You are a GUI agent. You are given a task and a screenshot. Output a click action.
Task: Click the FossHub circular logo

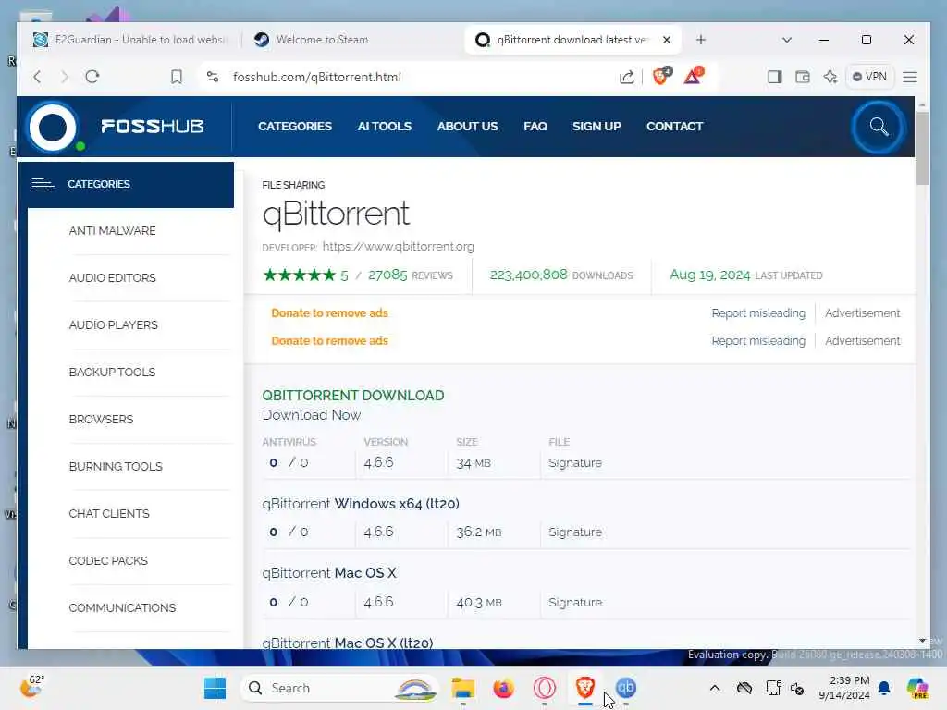click(x=53, y=127)
